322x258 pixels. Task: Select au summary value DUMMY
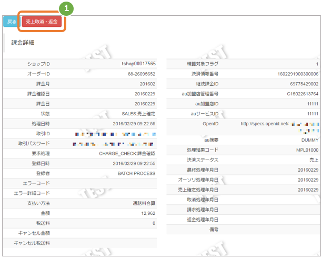[310, 140]
